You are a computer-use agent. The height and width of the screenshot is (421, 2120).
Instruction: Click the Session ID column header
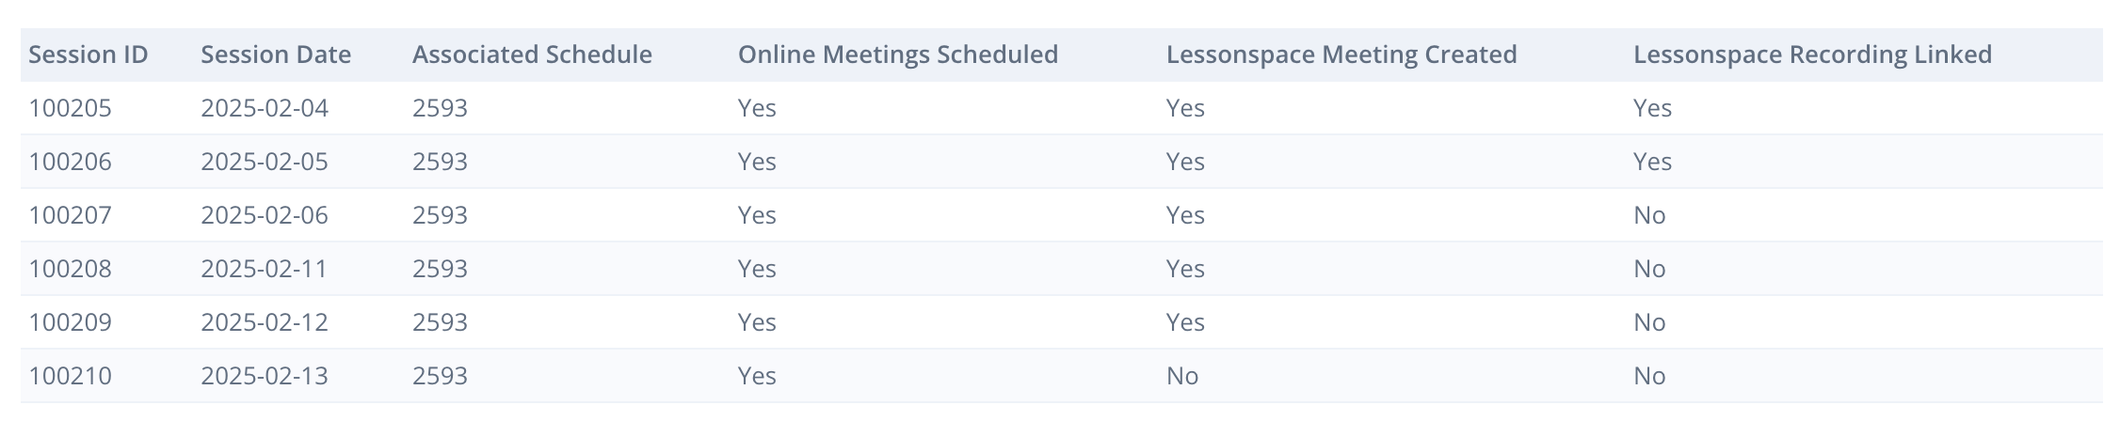(88, 55)
